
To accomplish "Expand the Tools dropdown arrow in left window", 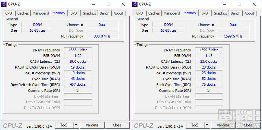I will [x=76, y=125].
